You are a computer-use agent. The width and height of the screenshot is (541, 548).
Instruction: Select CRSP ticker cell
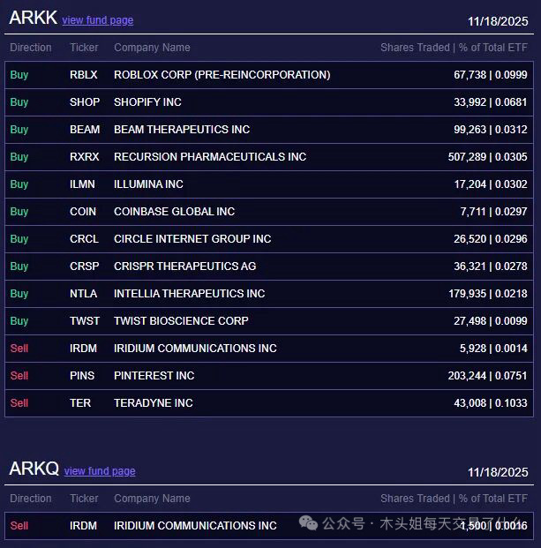coord(84,266)
